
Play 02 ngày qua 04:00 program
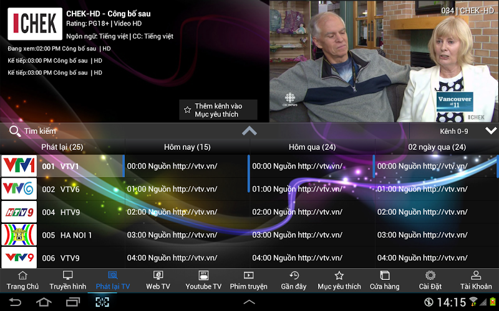(437, 258)
